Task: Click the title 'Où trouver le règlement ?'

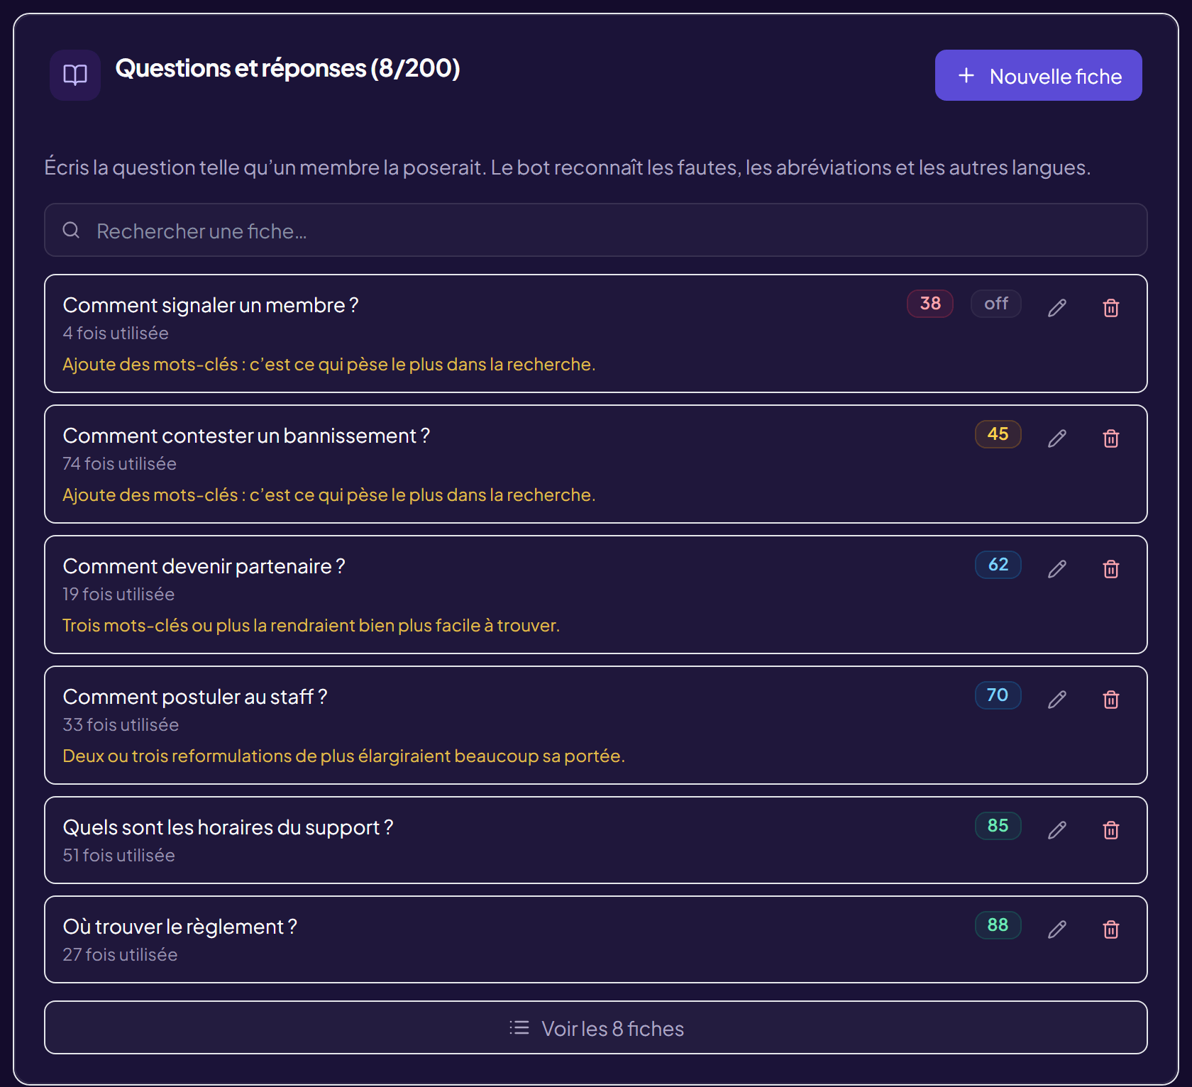Action: point(180,927)
